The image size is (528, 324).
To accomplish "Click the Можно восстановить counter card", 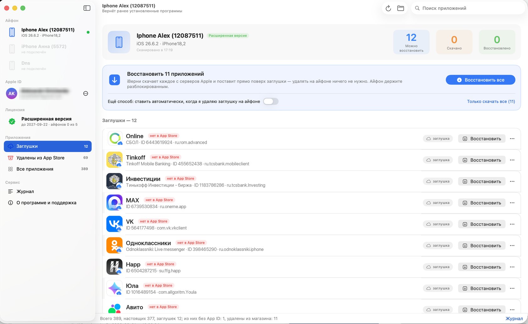I will tap(411, 42).
